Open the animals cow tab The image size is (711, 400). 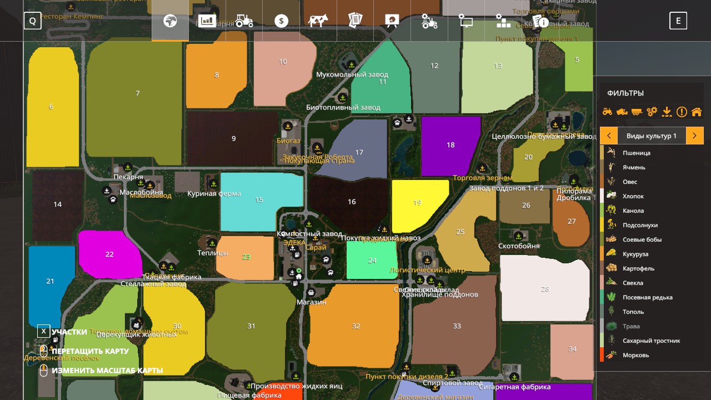pos(318,22)
